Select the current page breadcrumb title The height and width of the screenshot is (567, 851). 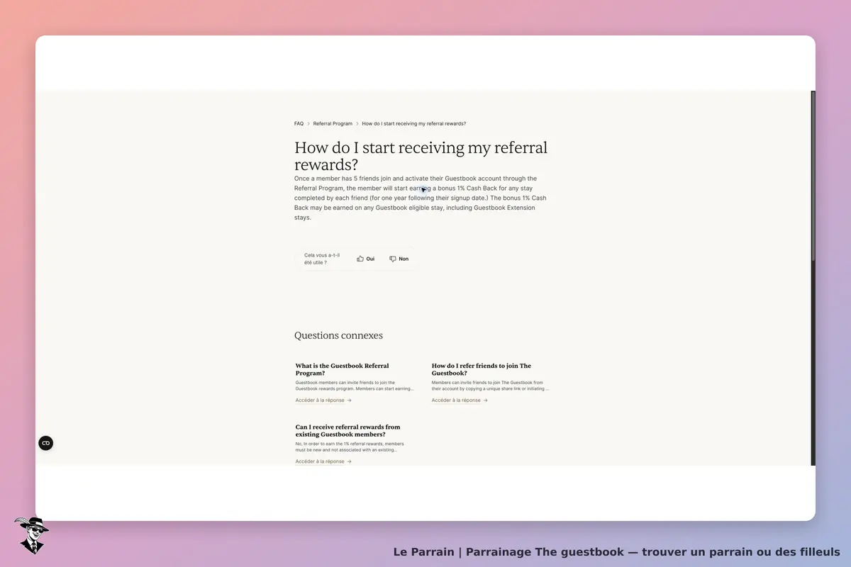414,123
